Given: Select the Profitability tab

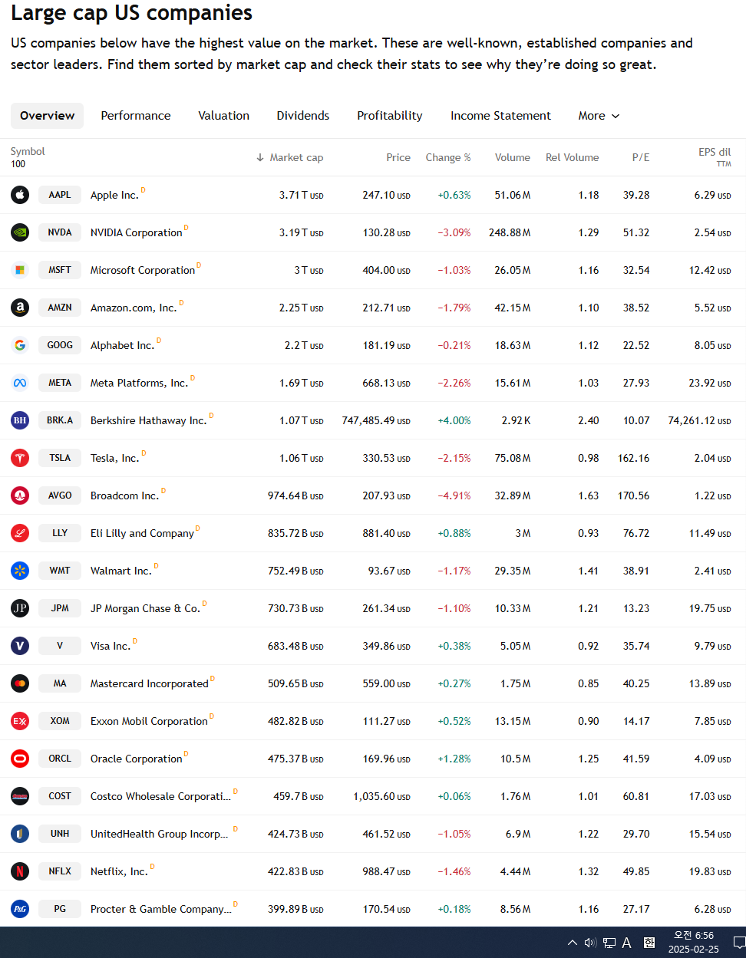Looking at the screenshot, I should (389, 116).
